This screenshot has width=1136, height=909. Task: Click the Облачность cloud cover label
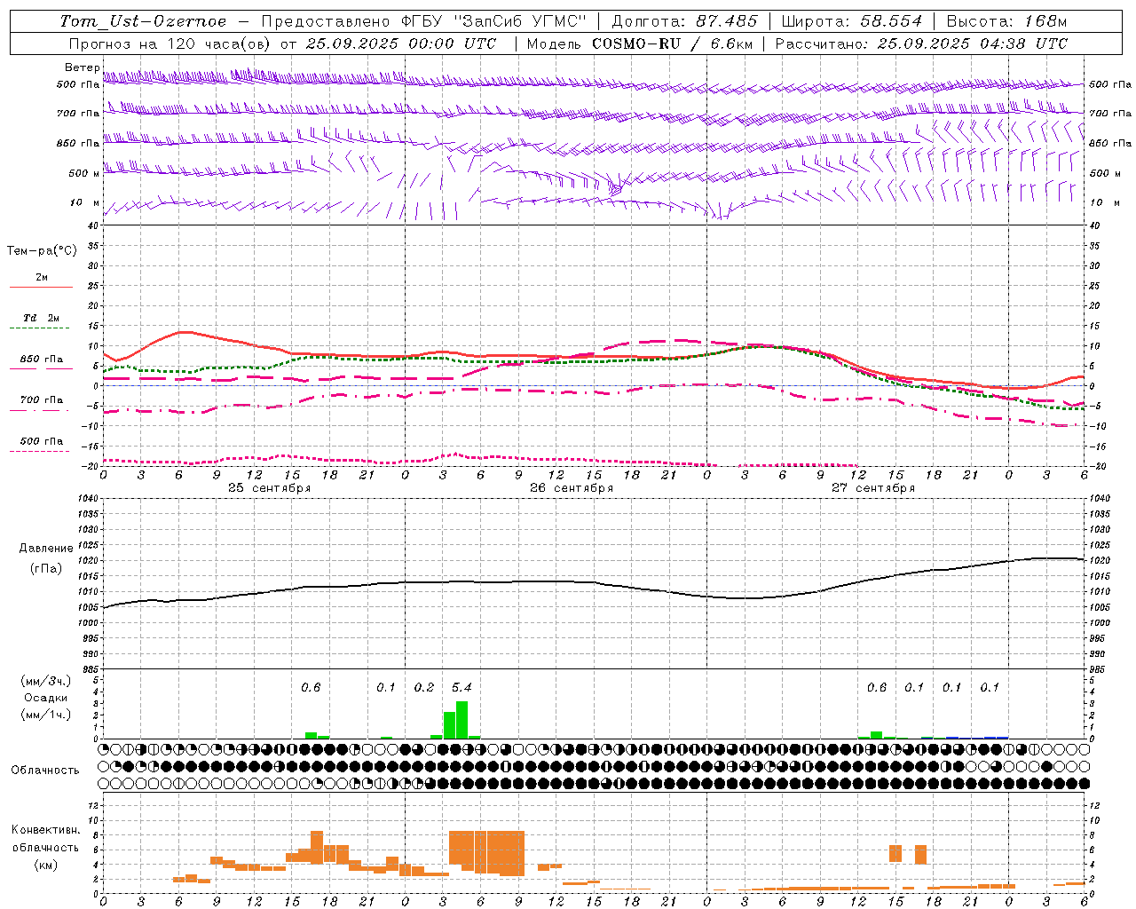[45, 771]
